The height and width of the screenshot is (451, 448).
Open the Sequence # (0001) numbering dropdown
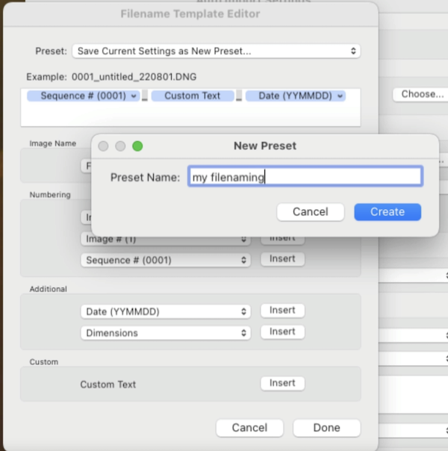coord(165,260)
